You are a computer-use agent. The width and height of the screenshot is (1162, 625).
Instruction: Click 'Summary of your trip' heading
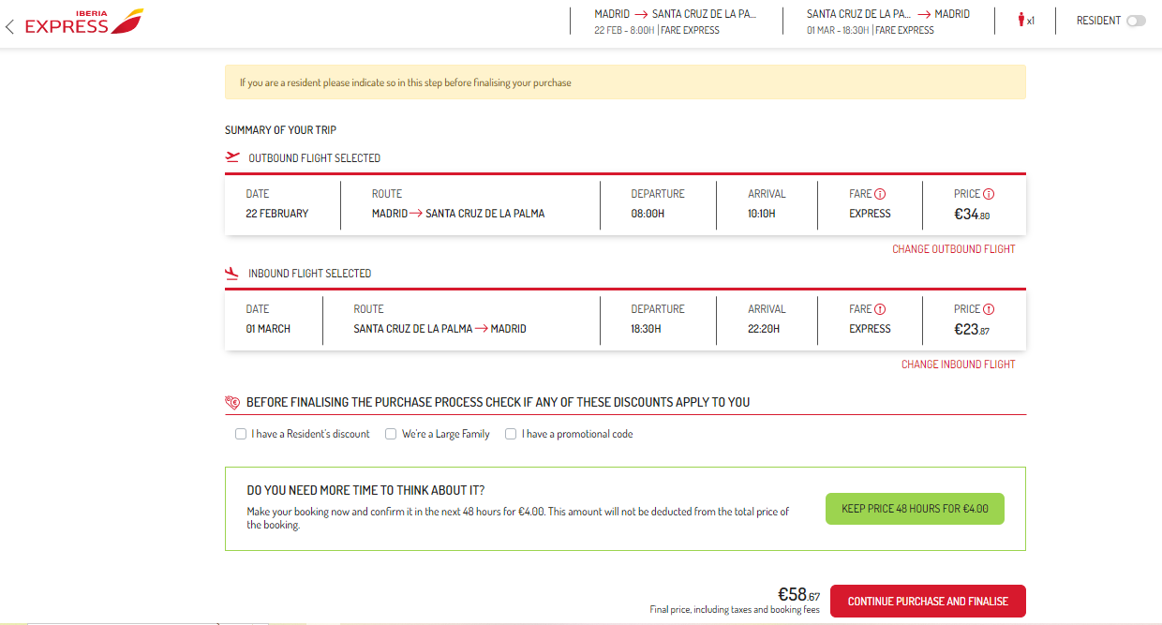click(x=280, y=130)
